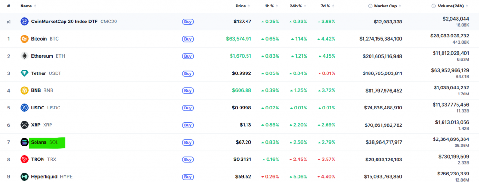
Task: Open the Hyperliquid HYPE name link
Action: tap(51, 176)
